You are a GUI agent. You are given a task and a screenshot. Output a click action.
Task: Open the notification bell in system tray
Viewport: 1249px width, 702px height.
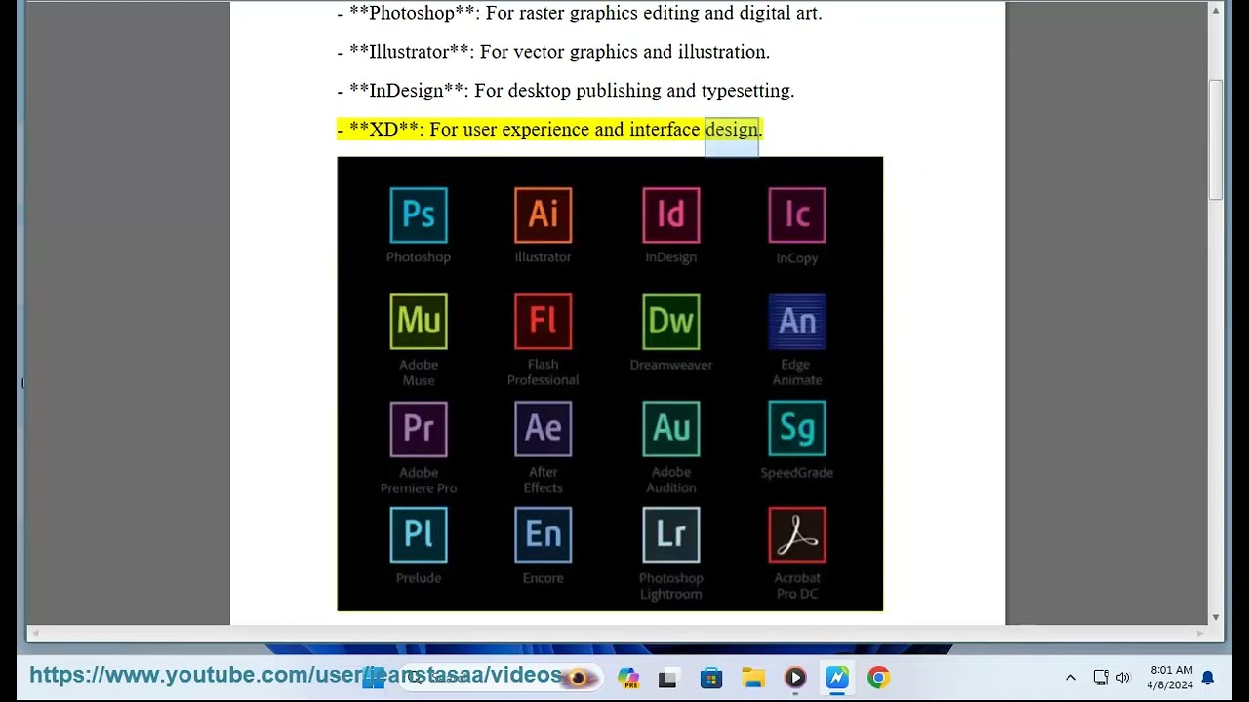1208,678
